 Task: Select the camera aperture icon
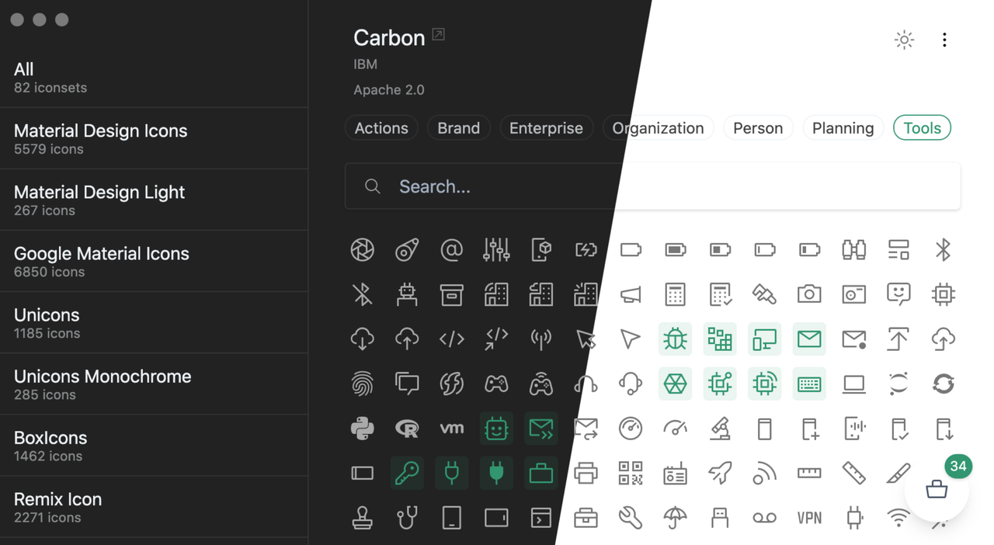363,250
